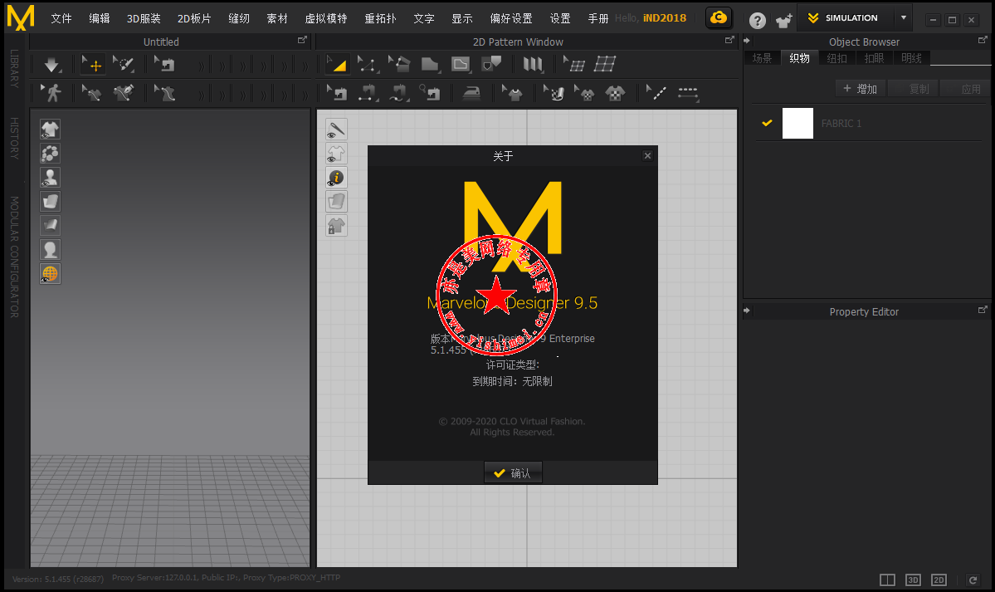The width and height of the screenshot is (995, 592).
Task: Toggle garment visibility in 3D window
Action: (x=50, y=129)
